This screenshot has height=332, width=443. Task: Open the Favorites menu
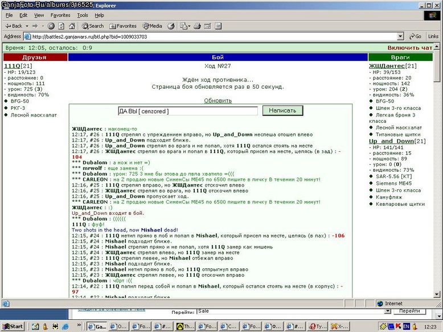(x=60, y=15)
